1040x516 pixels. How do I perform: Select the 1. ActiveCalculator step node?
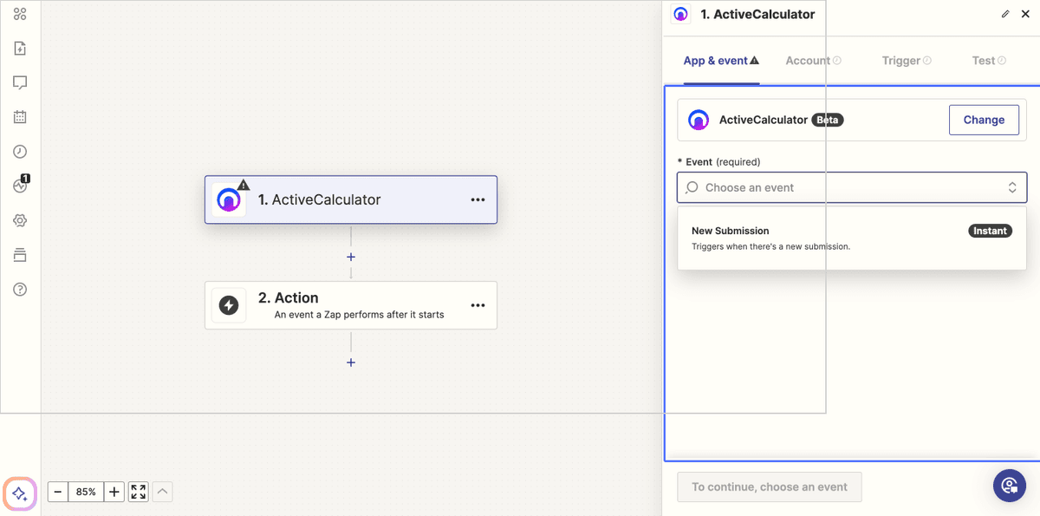tap(351, 199)
